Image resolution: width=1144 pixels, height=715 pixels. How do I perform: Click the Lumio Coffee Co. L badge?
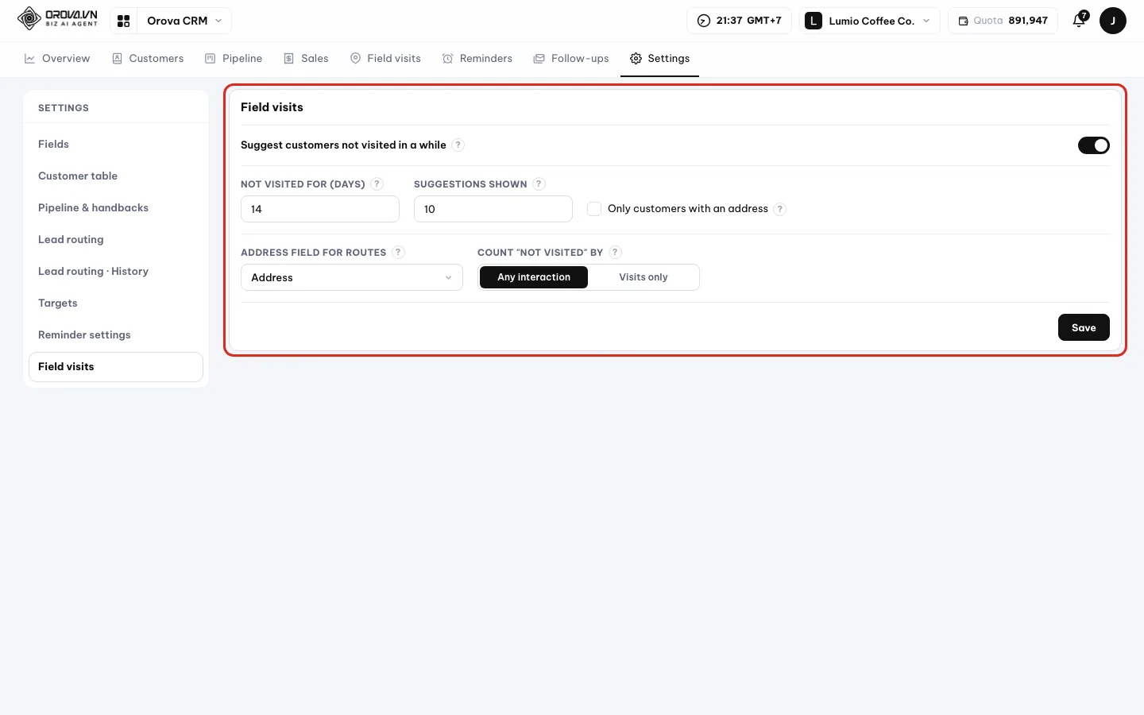pos(813,21)
